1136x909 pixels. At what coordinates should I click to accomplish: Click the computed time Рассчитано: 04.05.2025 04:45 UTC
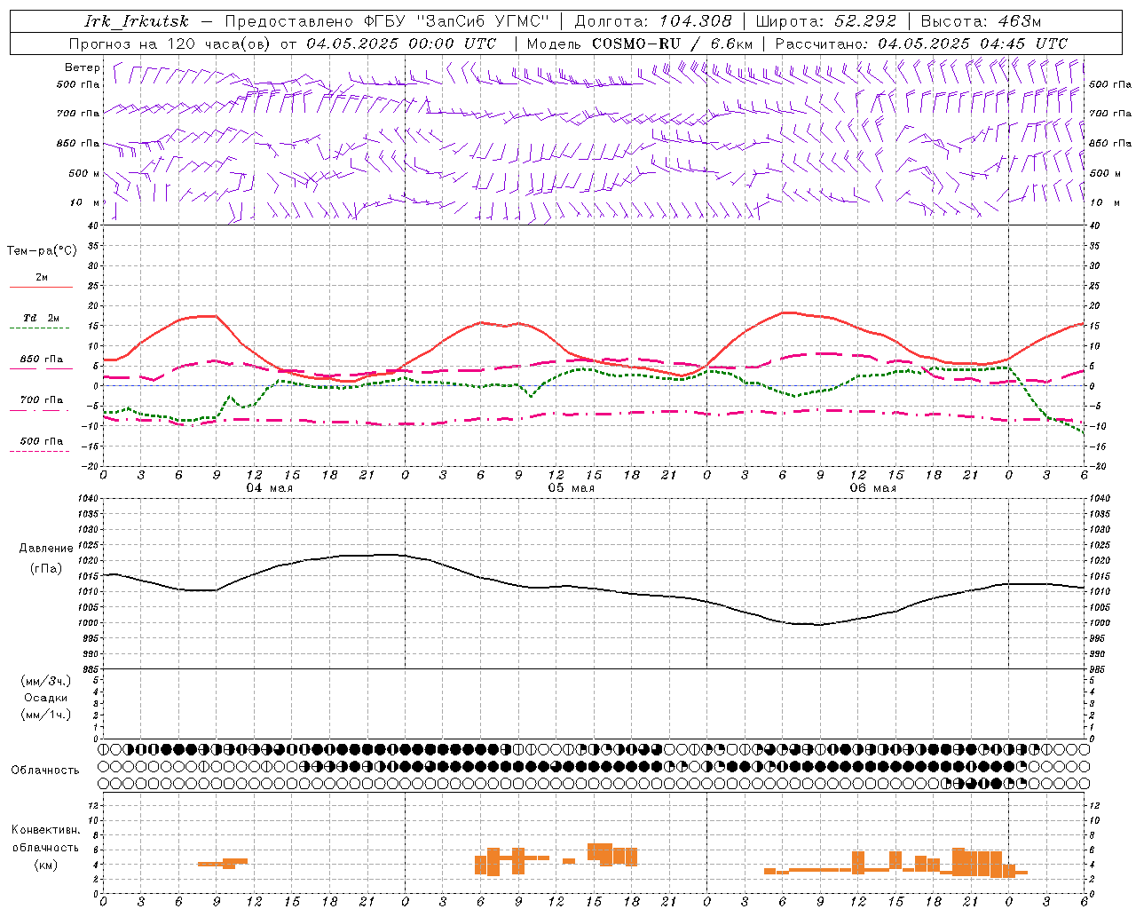click(x=921, y=43)
